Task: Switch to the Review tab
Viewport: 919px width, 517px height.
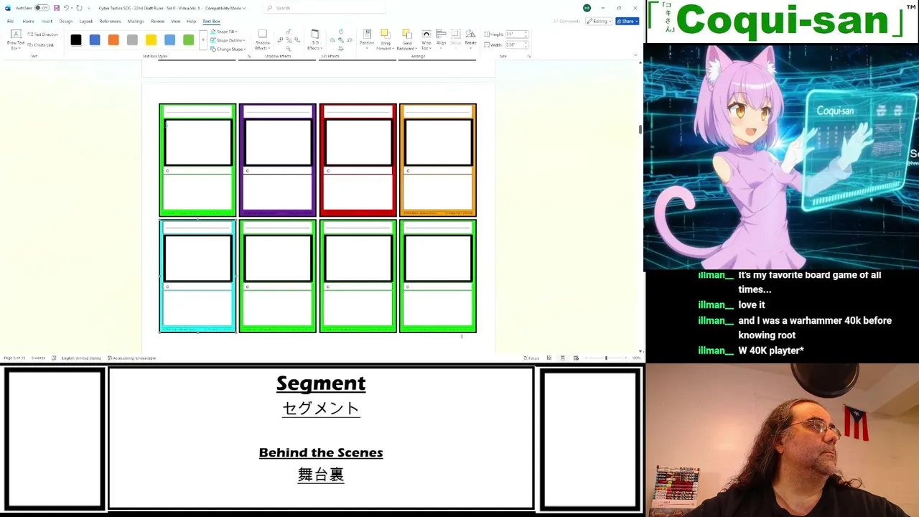Action: (x=157, y=21)
